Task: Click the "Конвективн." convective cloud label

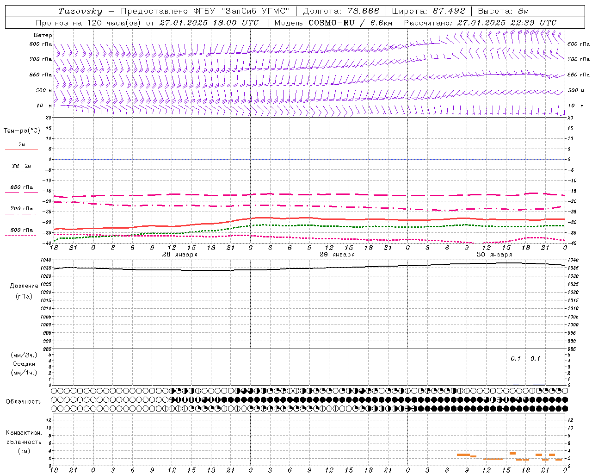Action: pyautogui.click(x=24, y=433)
